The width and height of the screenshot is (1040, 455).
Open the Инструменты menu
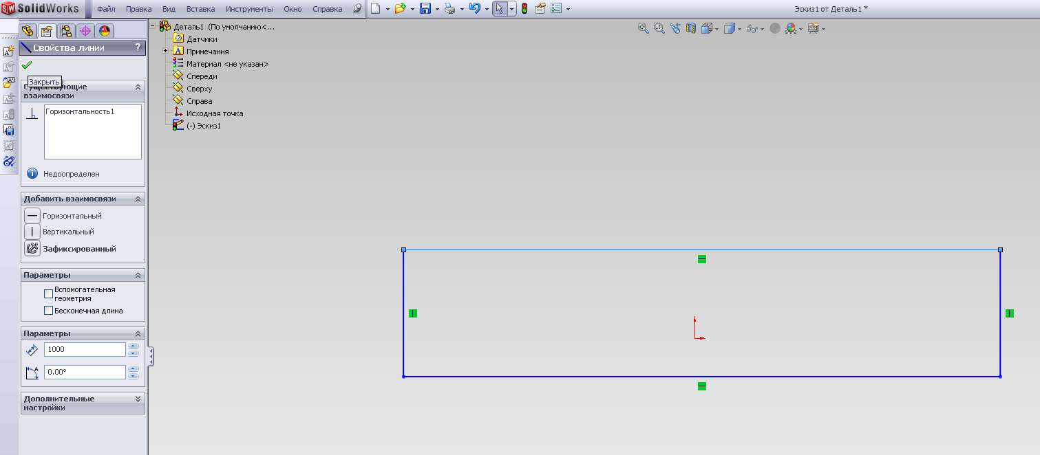click(249, 9)
